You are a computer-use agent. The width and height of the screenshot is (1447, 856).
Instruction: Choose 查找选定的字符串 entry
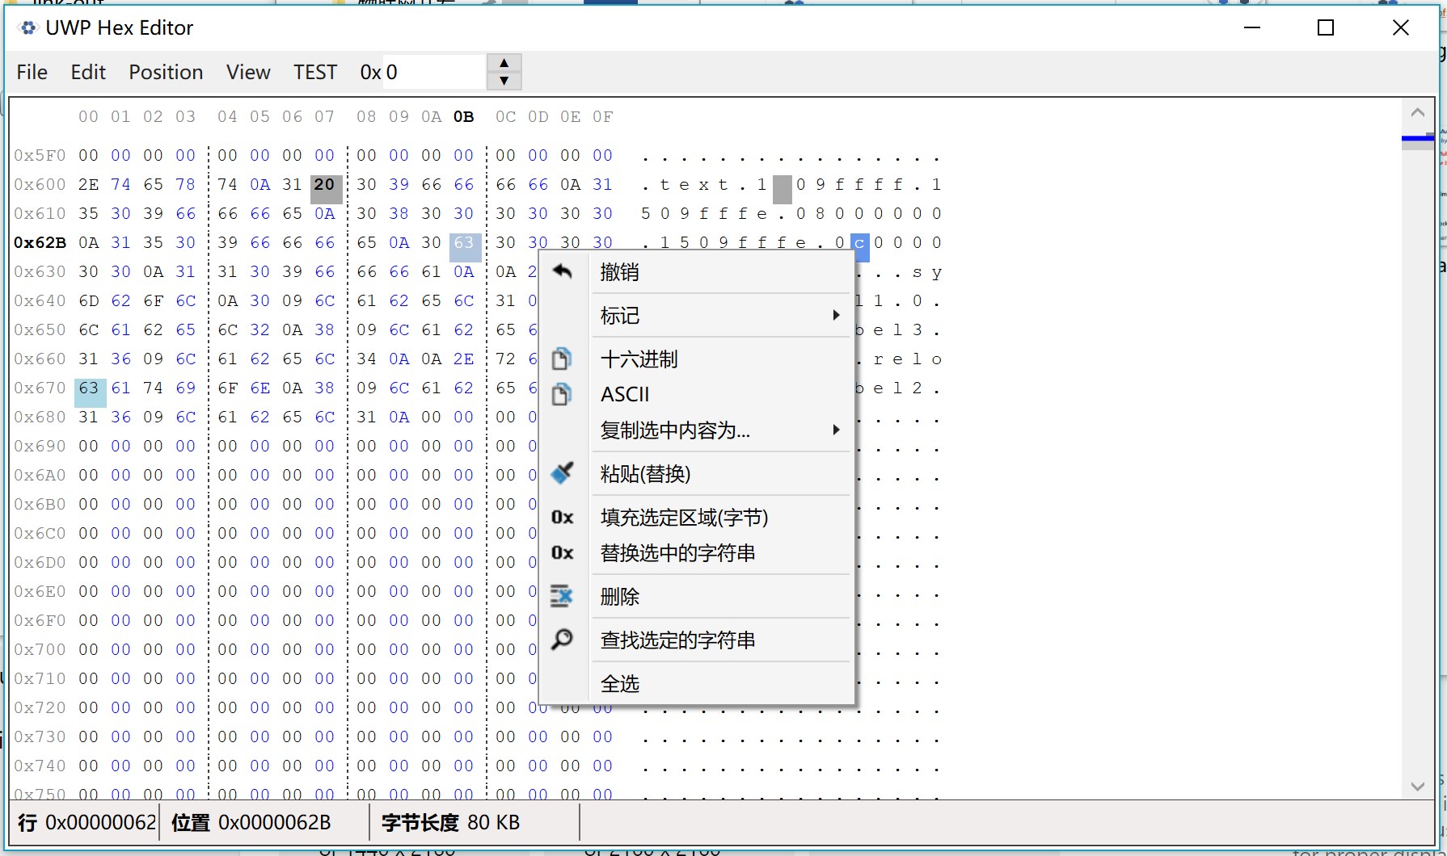697,640
